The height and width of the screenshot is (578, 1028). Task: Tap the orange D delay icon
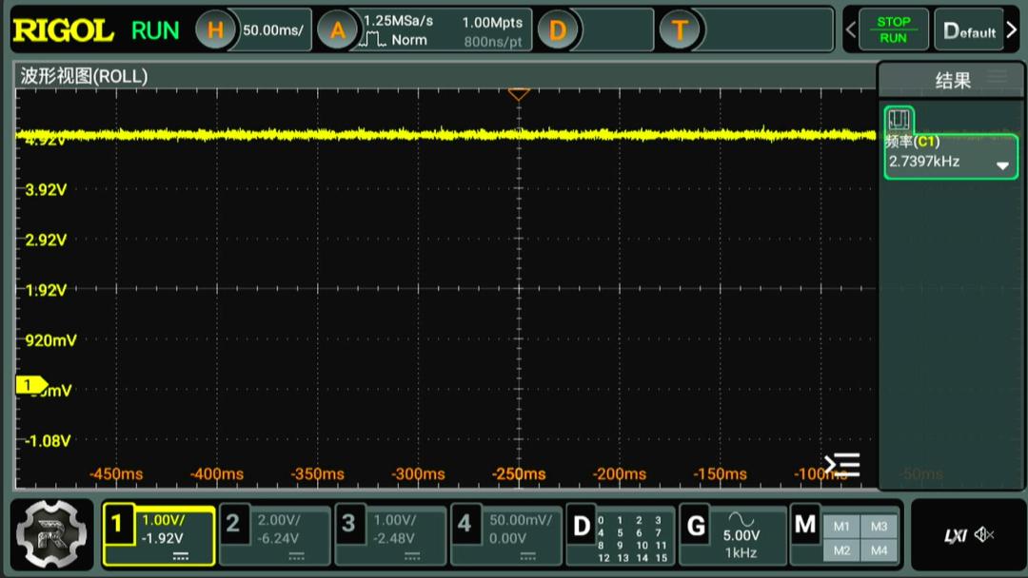pyautogui.click(x=558, y=30)
